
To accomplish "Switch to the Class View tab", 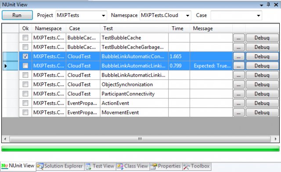I will coord(133,166).
